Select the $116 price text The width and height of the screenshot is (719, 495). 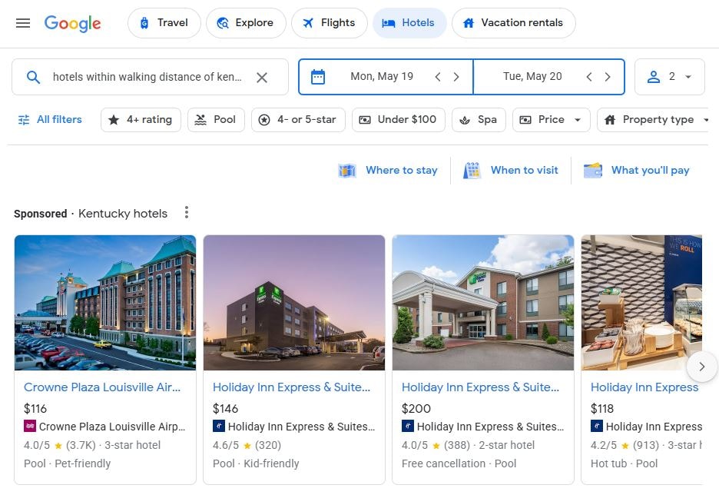(x=35, y=408)
